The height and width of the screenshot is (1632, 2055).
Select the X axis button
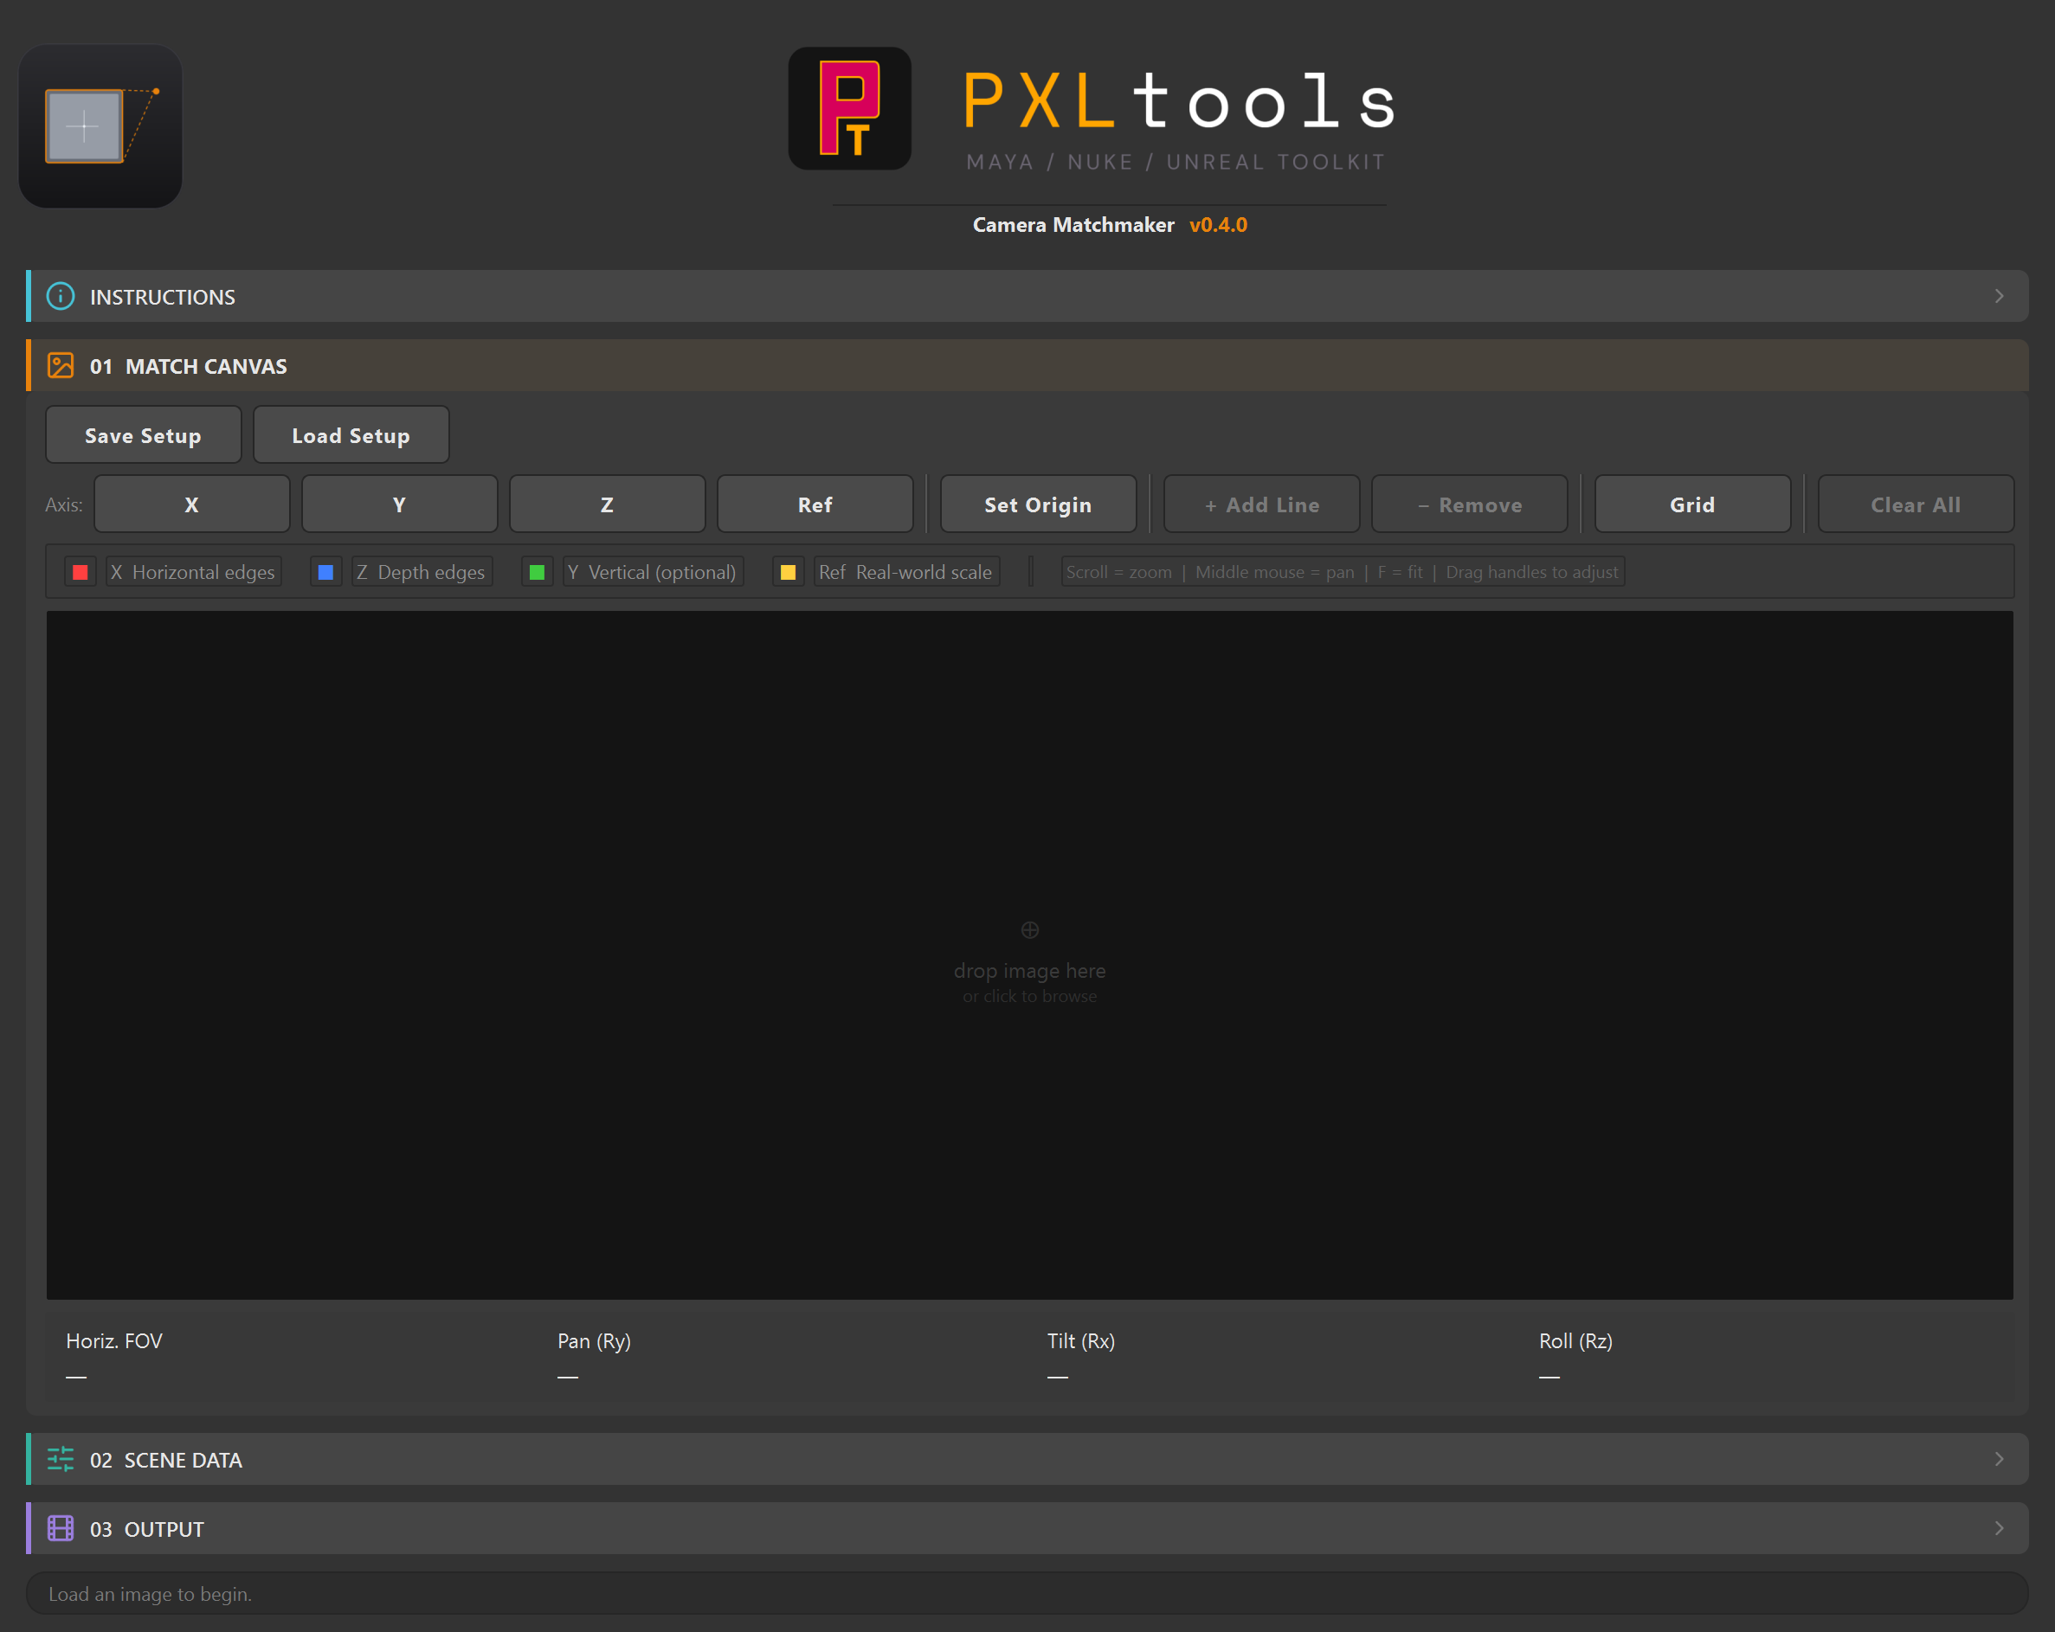tap(191, 504)
